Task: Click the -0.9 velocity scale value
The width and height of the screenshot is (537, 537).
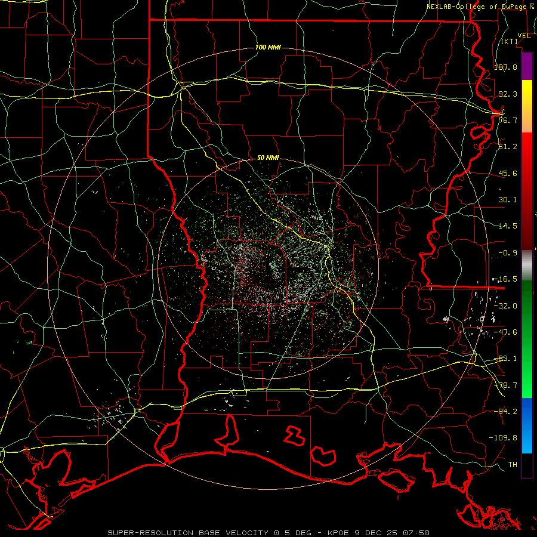Action: coord(508,253)
